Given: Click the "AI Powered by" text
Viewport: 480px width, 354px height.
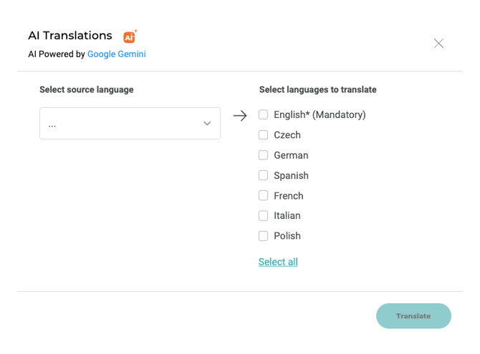Looking at the screenshot, I should click(x=57, y=54).
